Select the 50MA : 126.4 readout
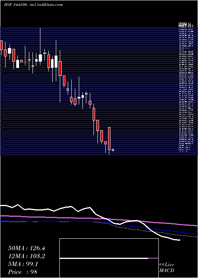This screenshot has height=278, width=198. pyautogui.click(x=27, y=248)
